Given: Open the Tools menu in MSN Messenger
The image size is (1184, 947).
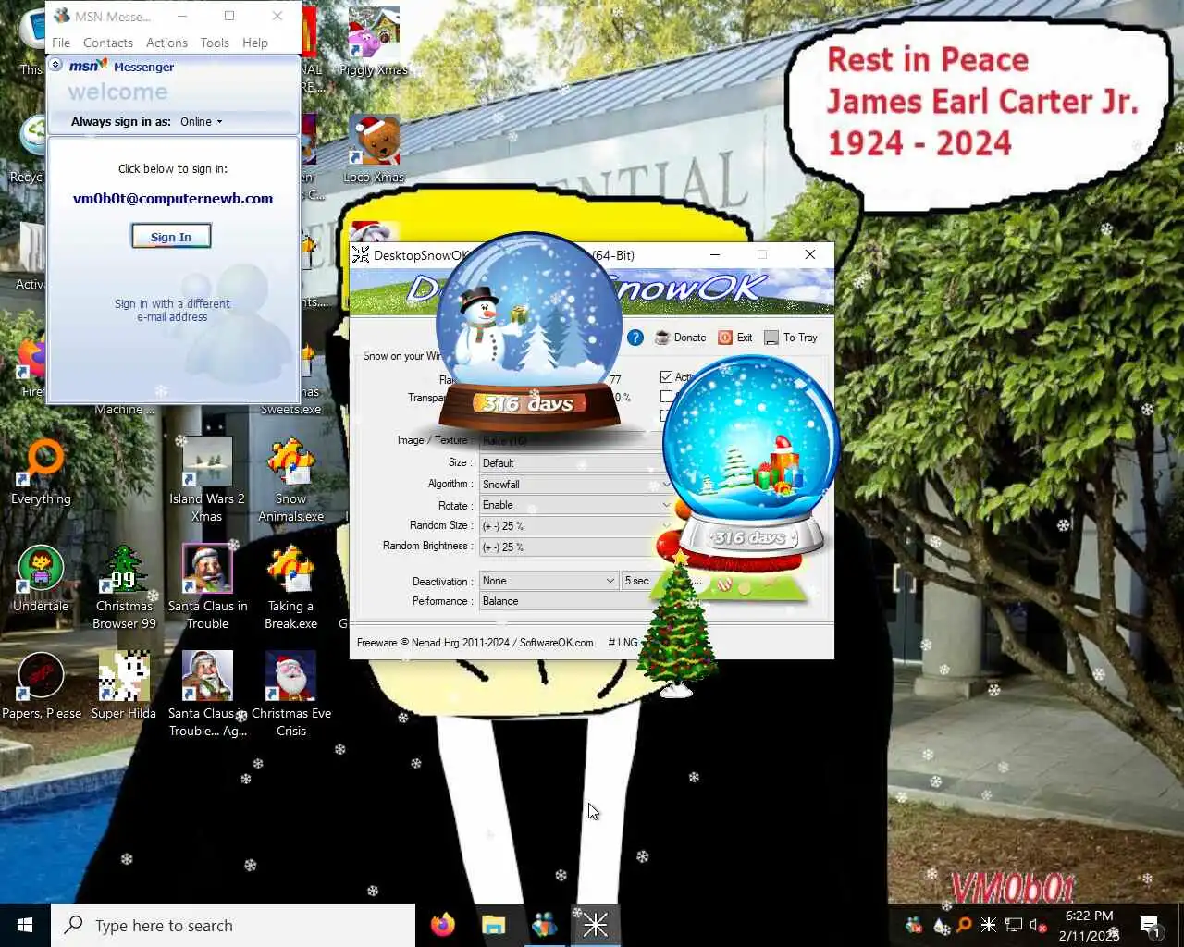Looking at the screenshot, I should click(x=215, y=43).
